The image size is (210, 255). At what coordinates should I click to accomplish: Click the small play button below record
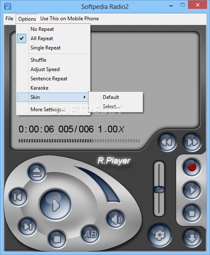pos(192,190)
